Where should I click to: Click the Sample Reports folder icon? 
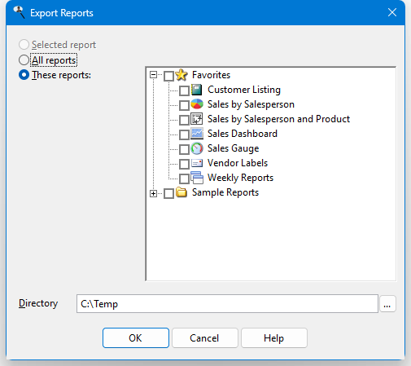tap(181, 192)
